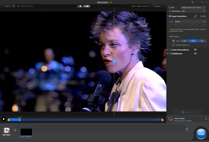Disable the Super Resolution checkbox
The width and height of the screenshot is (209, 142).
[x=170, y=16]
